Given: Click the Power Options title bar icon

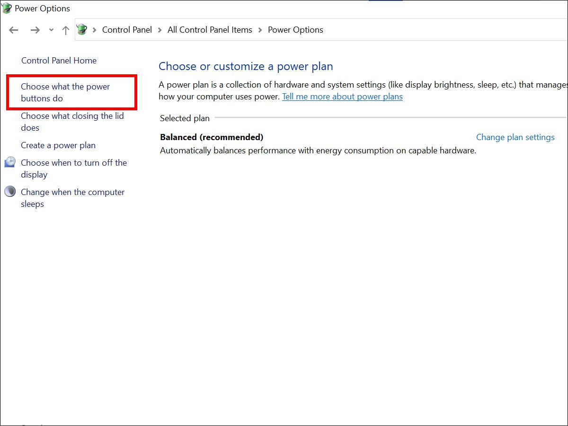Looking at the screenshot, I should tap(7, 8).
